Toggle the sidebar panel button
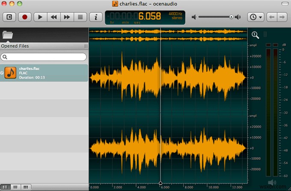 coord(9,17)
